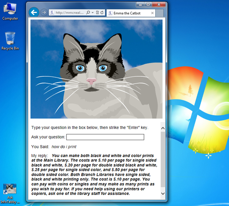Click the page scrollbar down arrow
This screenshot has width=229, height=206.
coord(163,194)
